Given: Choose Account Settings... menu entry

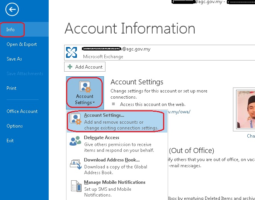Looking at the screenshot, I should [x=117, y=121].
